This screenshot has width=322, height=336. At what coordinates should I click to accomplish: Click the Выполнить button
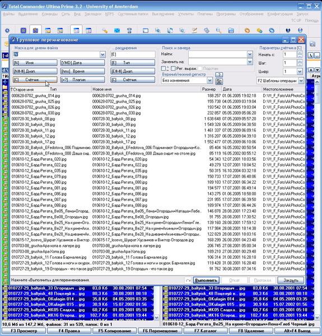[206, 280]
